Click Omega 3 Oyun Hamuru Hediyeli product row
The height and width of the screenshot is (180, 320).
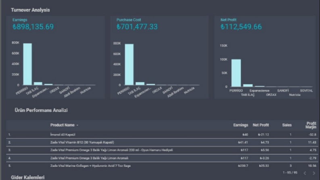(x=162, y=150)
